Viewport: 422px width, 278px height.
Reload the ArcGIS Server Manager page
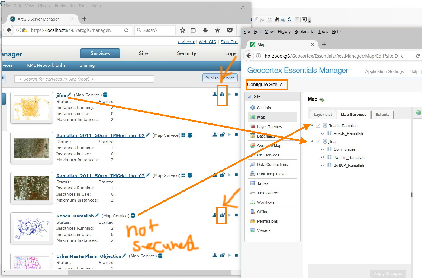[126, 30]
